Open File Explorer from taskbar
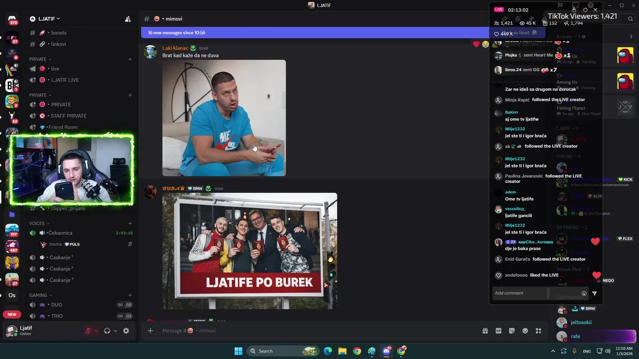The height and width of the screenshot is (359, 639). tap(342, 351)
